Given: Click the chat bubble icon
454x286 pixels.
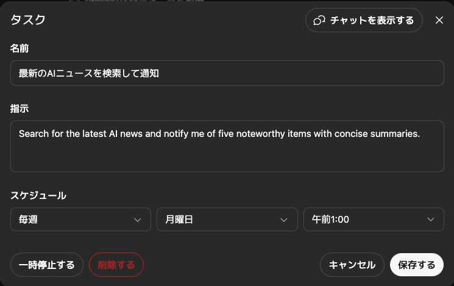Looking at the screenshot, I should pyautogui.click(x=319, y=20).
